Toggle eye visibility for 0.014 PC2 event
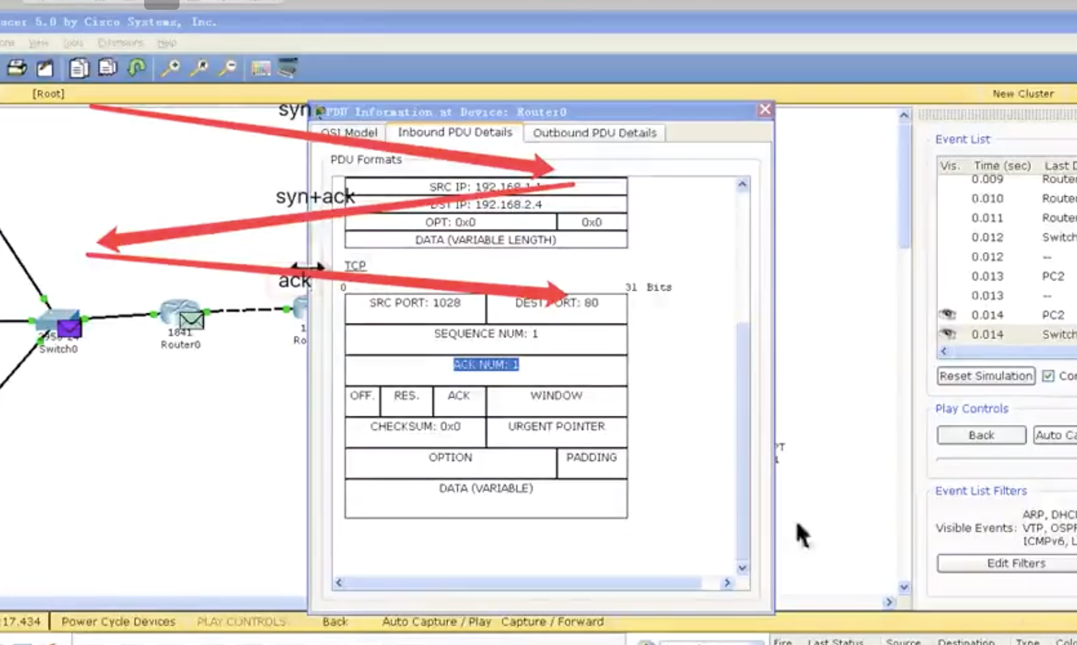 947,315
